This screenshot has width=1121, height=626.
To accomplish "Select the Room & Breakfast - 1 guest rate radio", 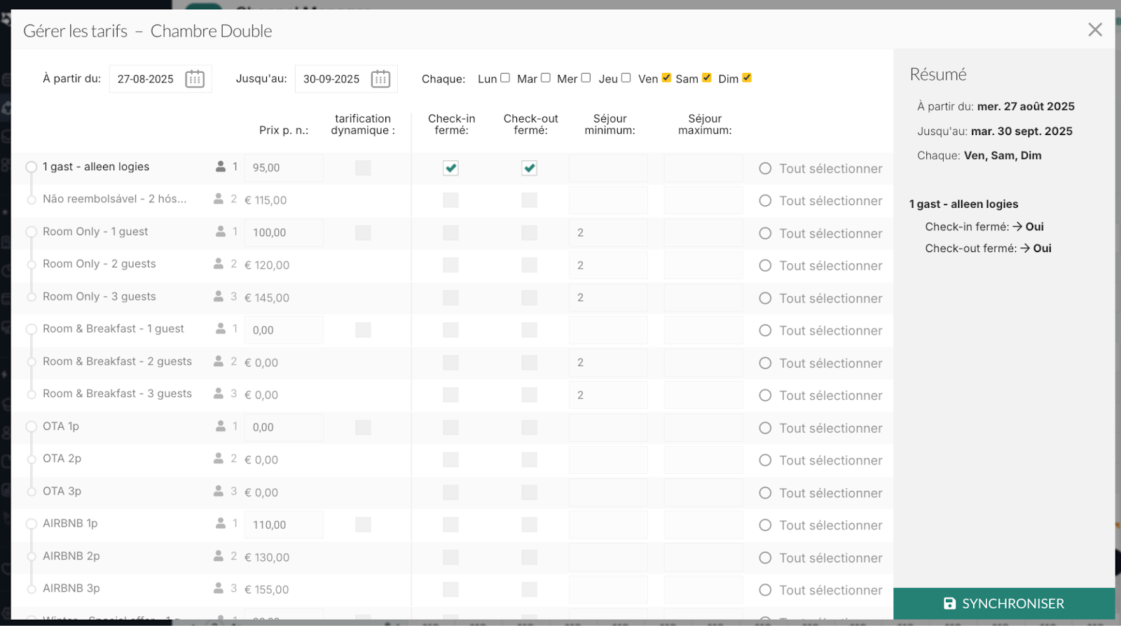I will [x=31, y=329].
